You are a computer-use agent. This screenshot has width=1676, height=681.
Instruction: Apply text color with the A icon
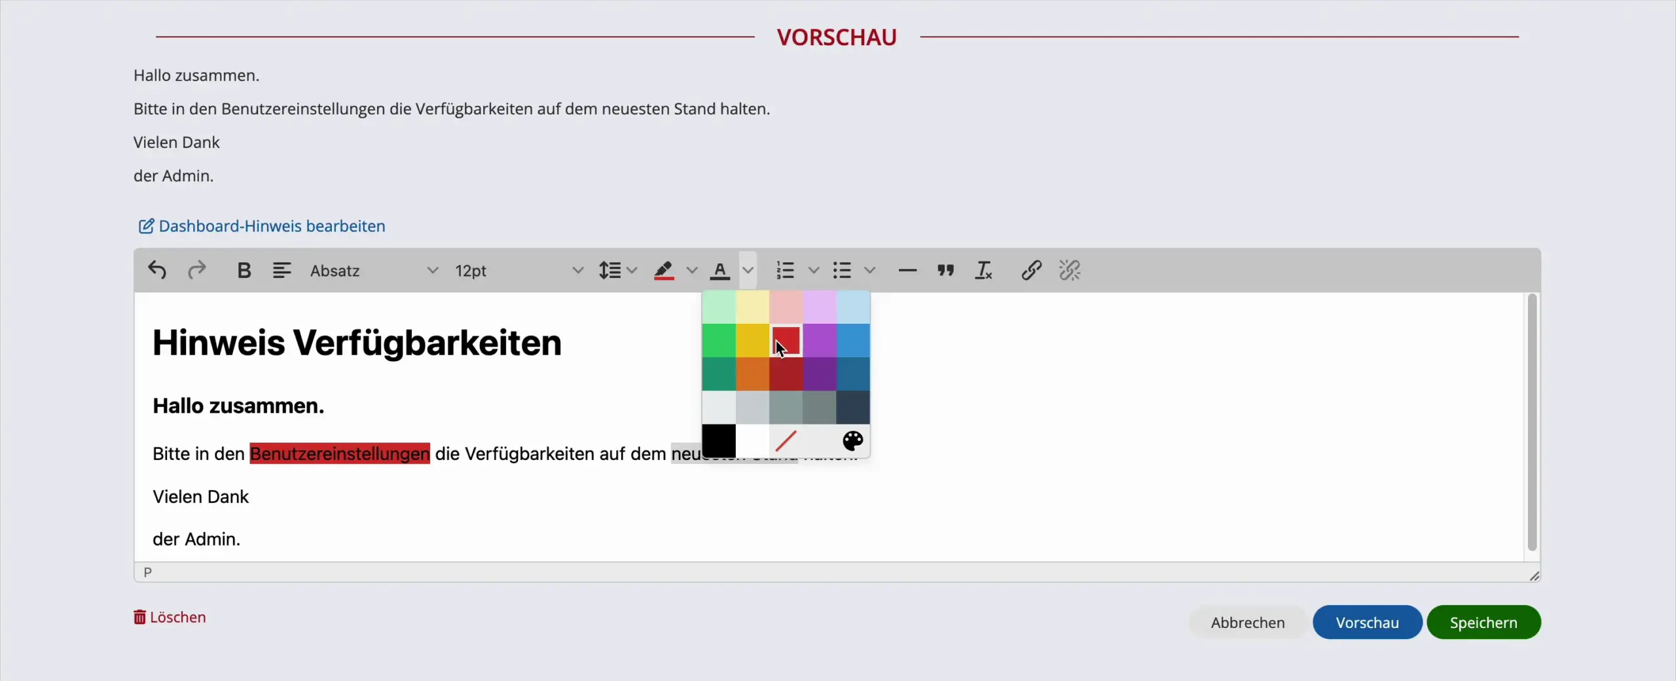tap(720, 270)
